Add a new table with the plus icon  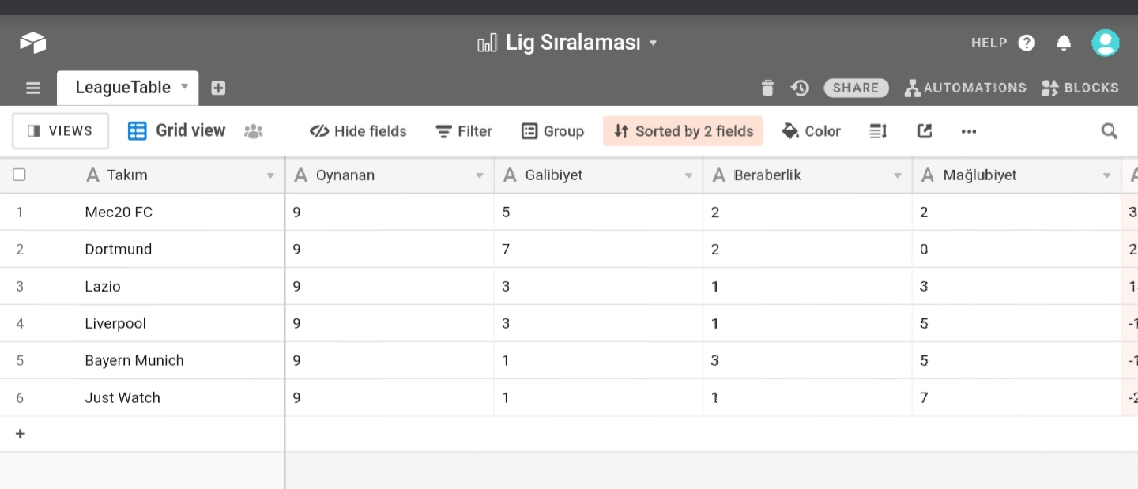[218, 88]
